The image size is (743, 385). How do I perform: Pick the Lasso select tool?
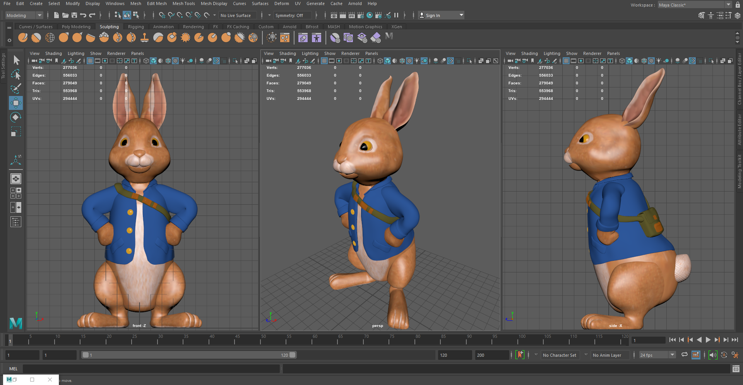pyautogui.click(x=16, y=74)
